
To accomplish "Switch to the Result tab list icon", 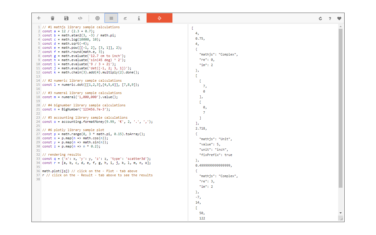I will [x=111, y=18].
